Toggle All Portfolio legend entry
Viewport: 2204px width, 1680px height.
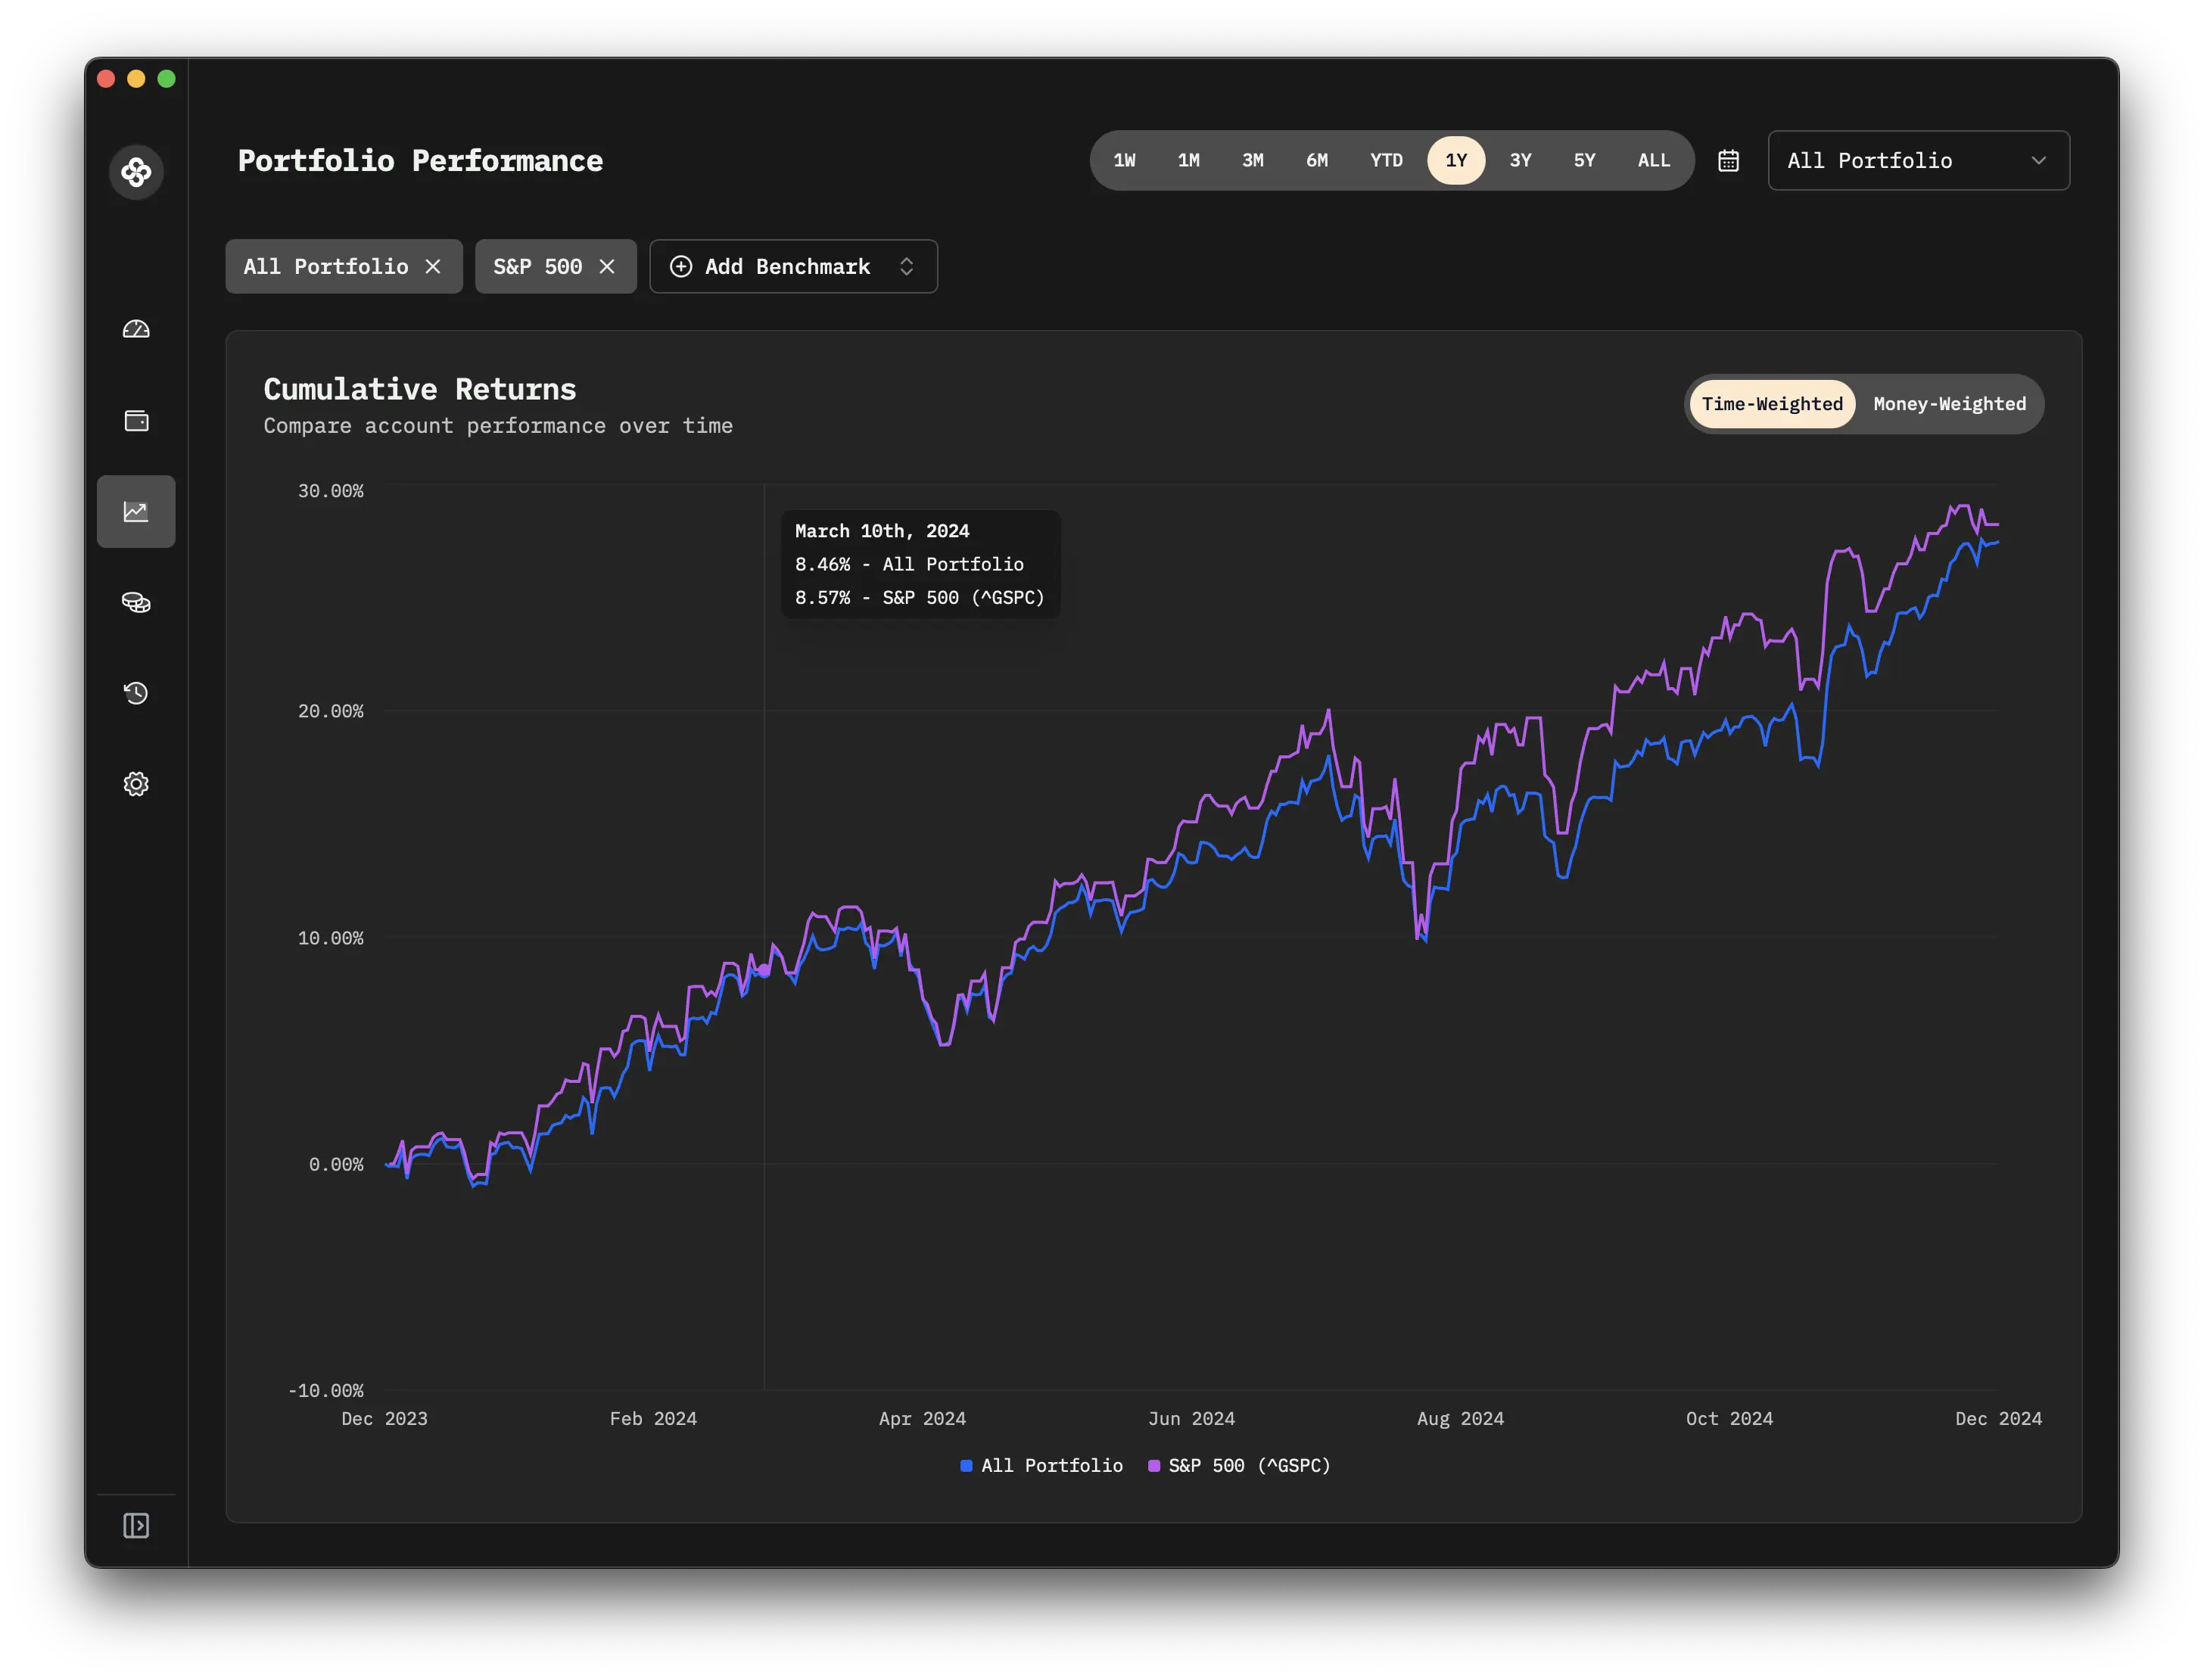[x=1041, y=1465]
